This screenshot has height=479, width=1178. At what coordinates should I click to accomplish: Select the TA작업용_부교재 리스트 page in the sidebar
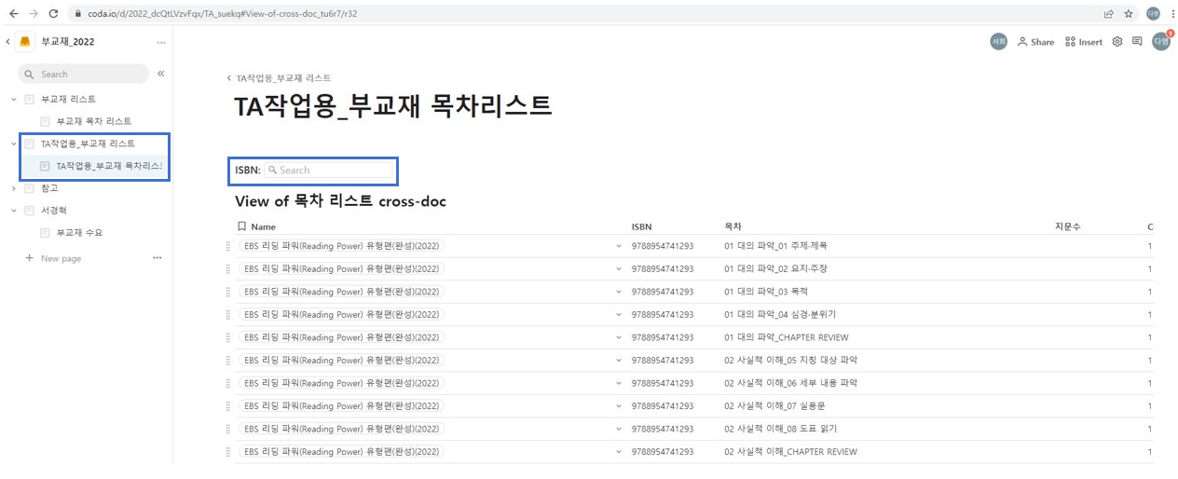[x=88, y=144]
